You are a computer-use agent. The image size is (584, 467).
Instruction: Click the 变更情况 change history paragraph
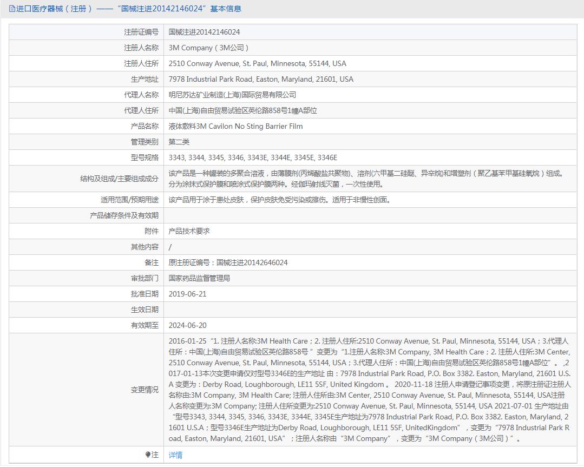tap(369, 390)
